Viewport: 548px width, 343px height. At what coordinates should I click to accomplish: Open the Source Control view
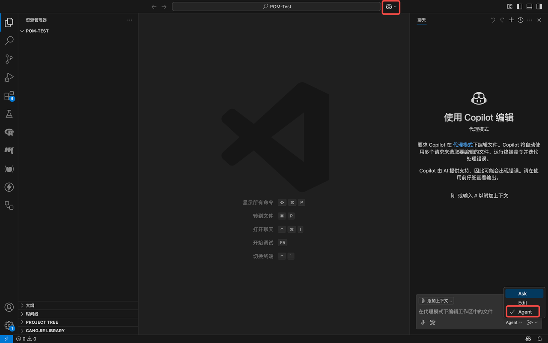[9, 59]
